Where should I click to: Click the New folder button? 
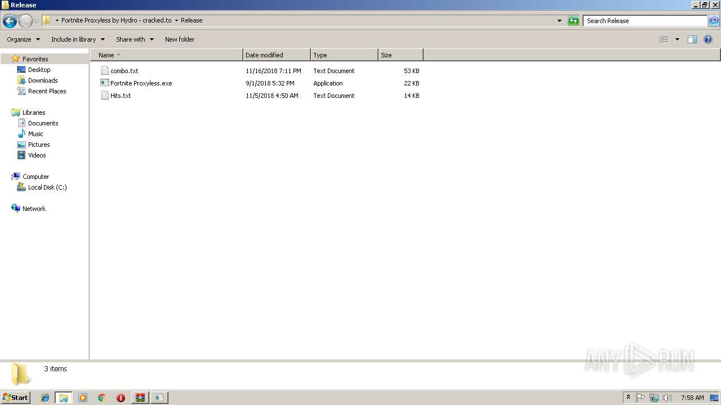(x=180, y=39)
